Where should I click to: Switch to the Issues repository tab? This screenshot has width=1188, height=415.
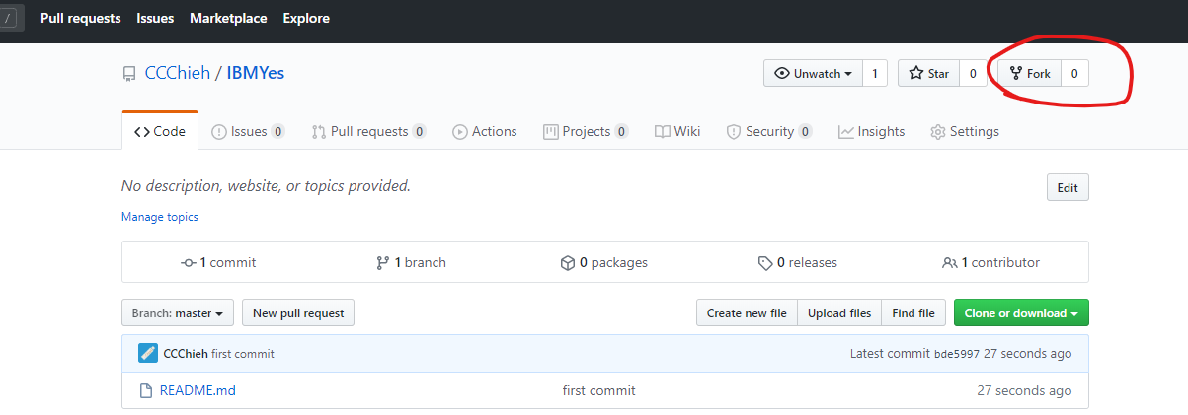[x=249, y=131]
